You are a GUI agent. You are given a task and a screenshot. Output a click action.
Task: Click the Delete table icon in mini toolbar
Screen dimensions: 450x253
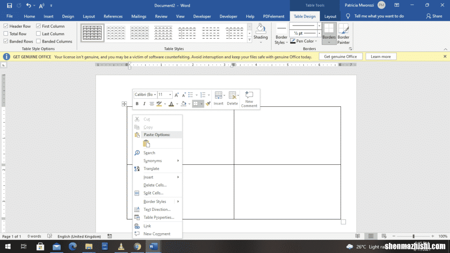[232, 98]
